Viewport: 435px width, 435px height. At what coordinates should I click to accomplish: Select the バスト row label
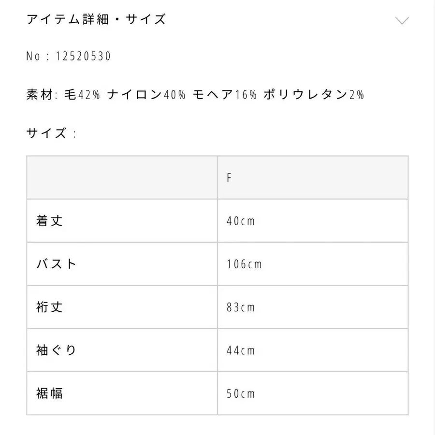coord(56,263)
